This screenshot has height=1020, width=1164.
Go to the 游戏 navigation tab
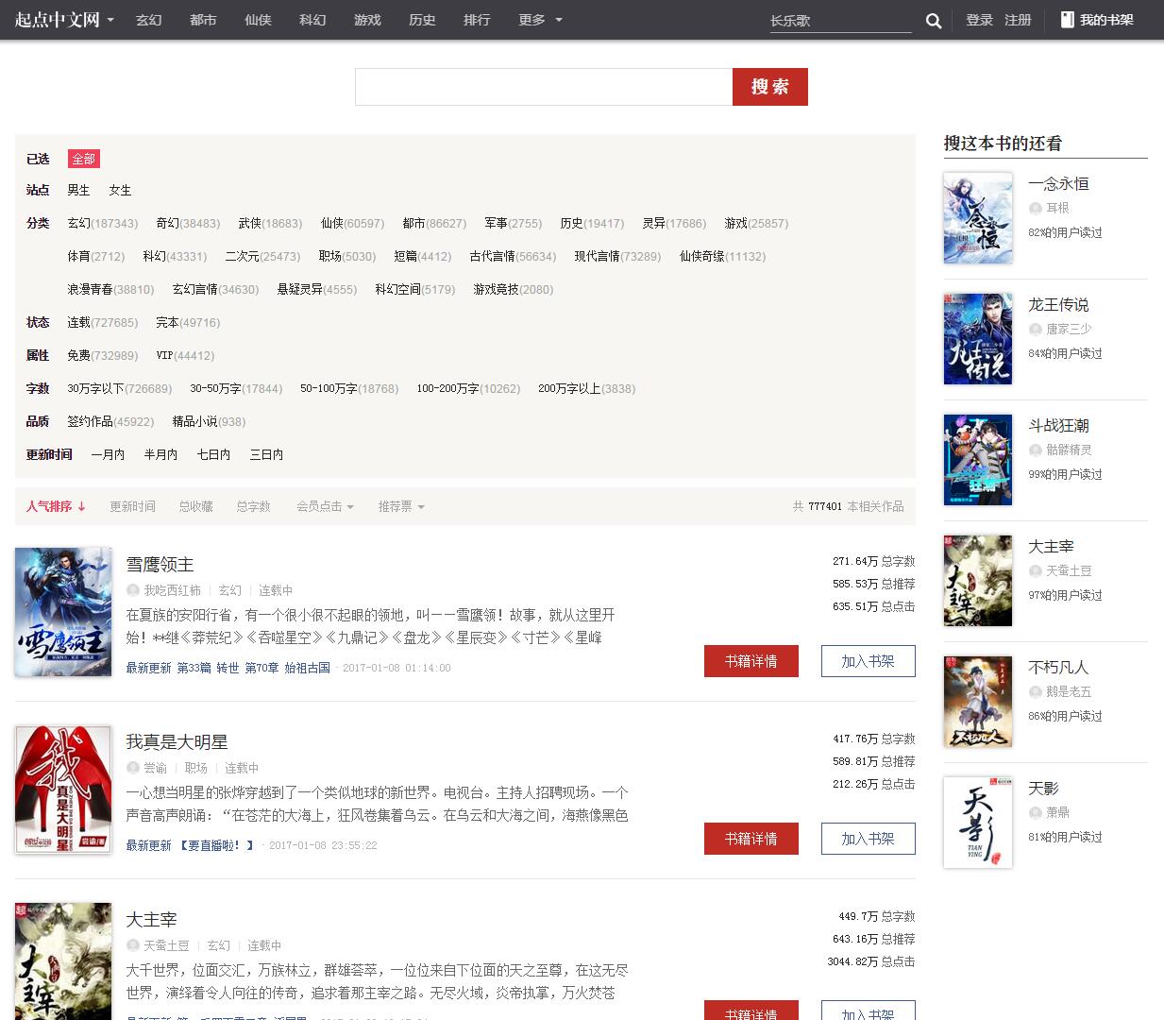(367, 20)
